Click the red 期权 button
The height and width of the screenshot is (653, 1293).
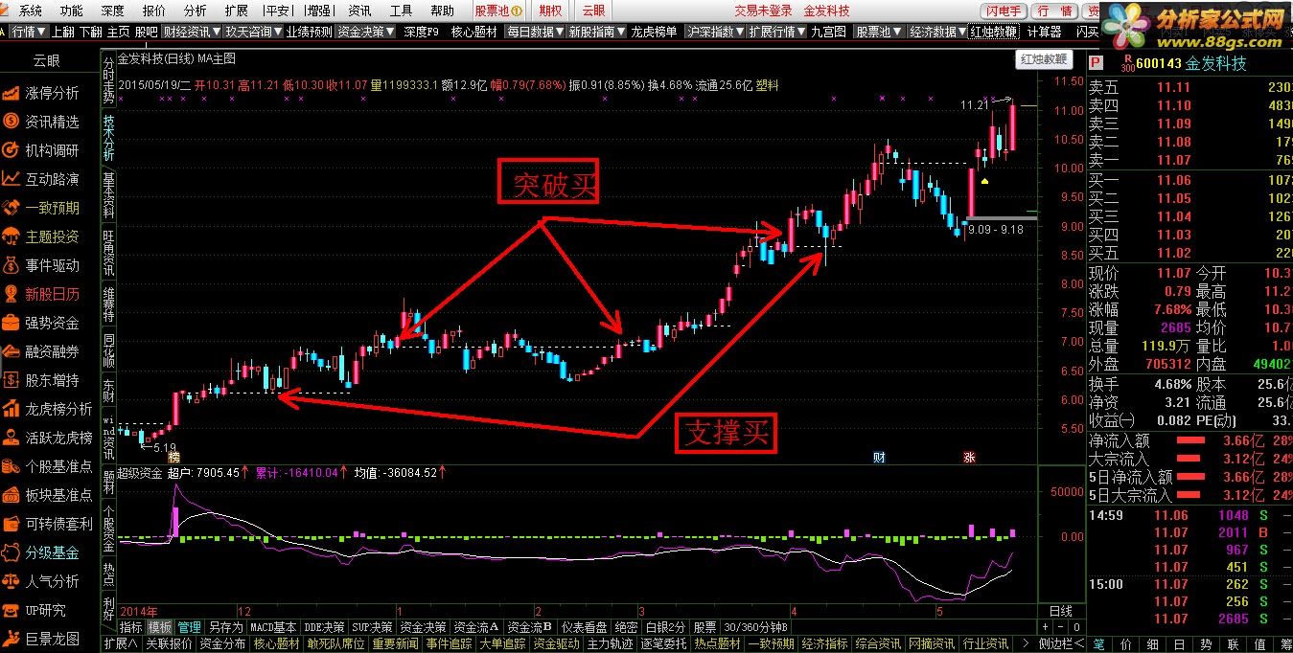(x=550, y=11)
